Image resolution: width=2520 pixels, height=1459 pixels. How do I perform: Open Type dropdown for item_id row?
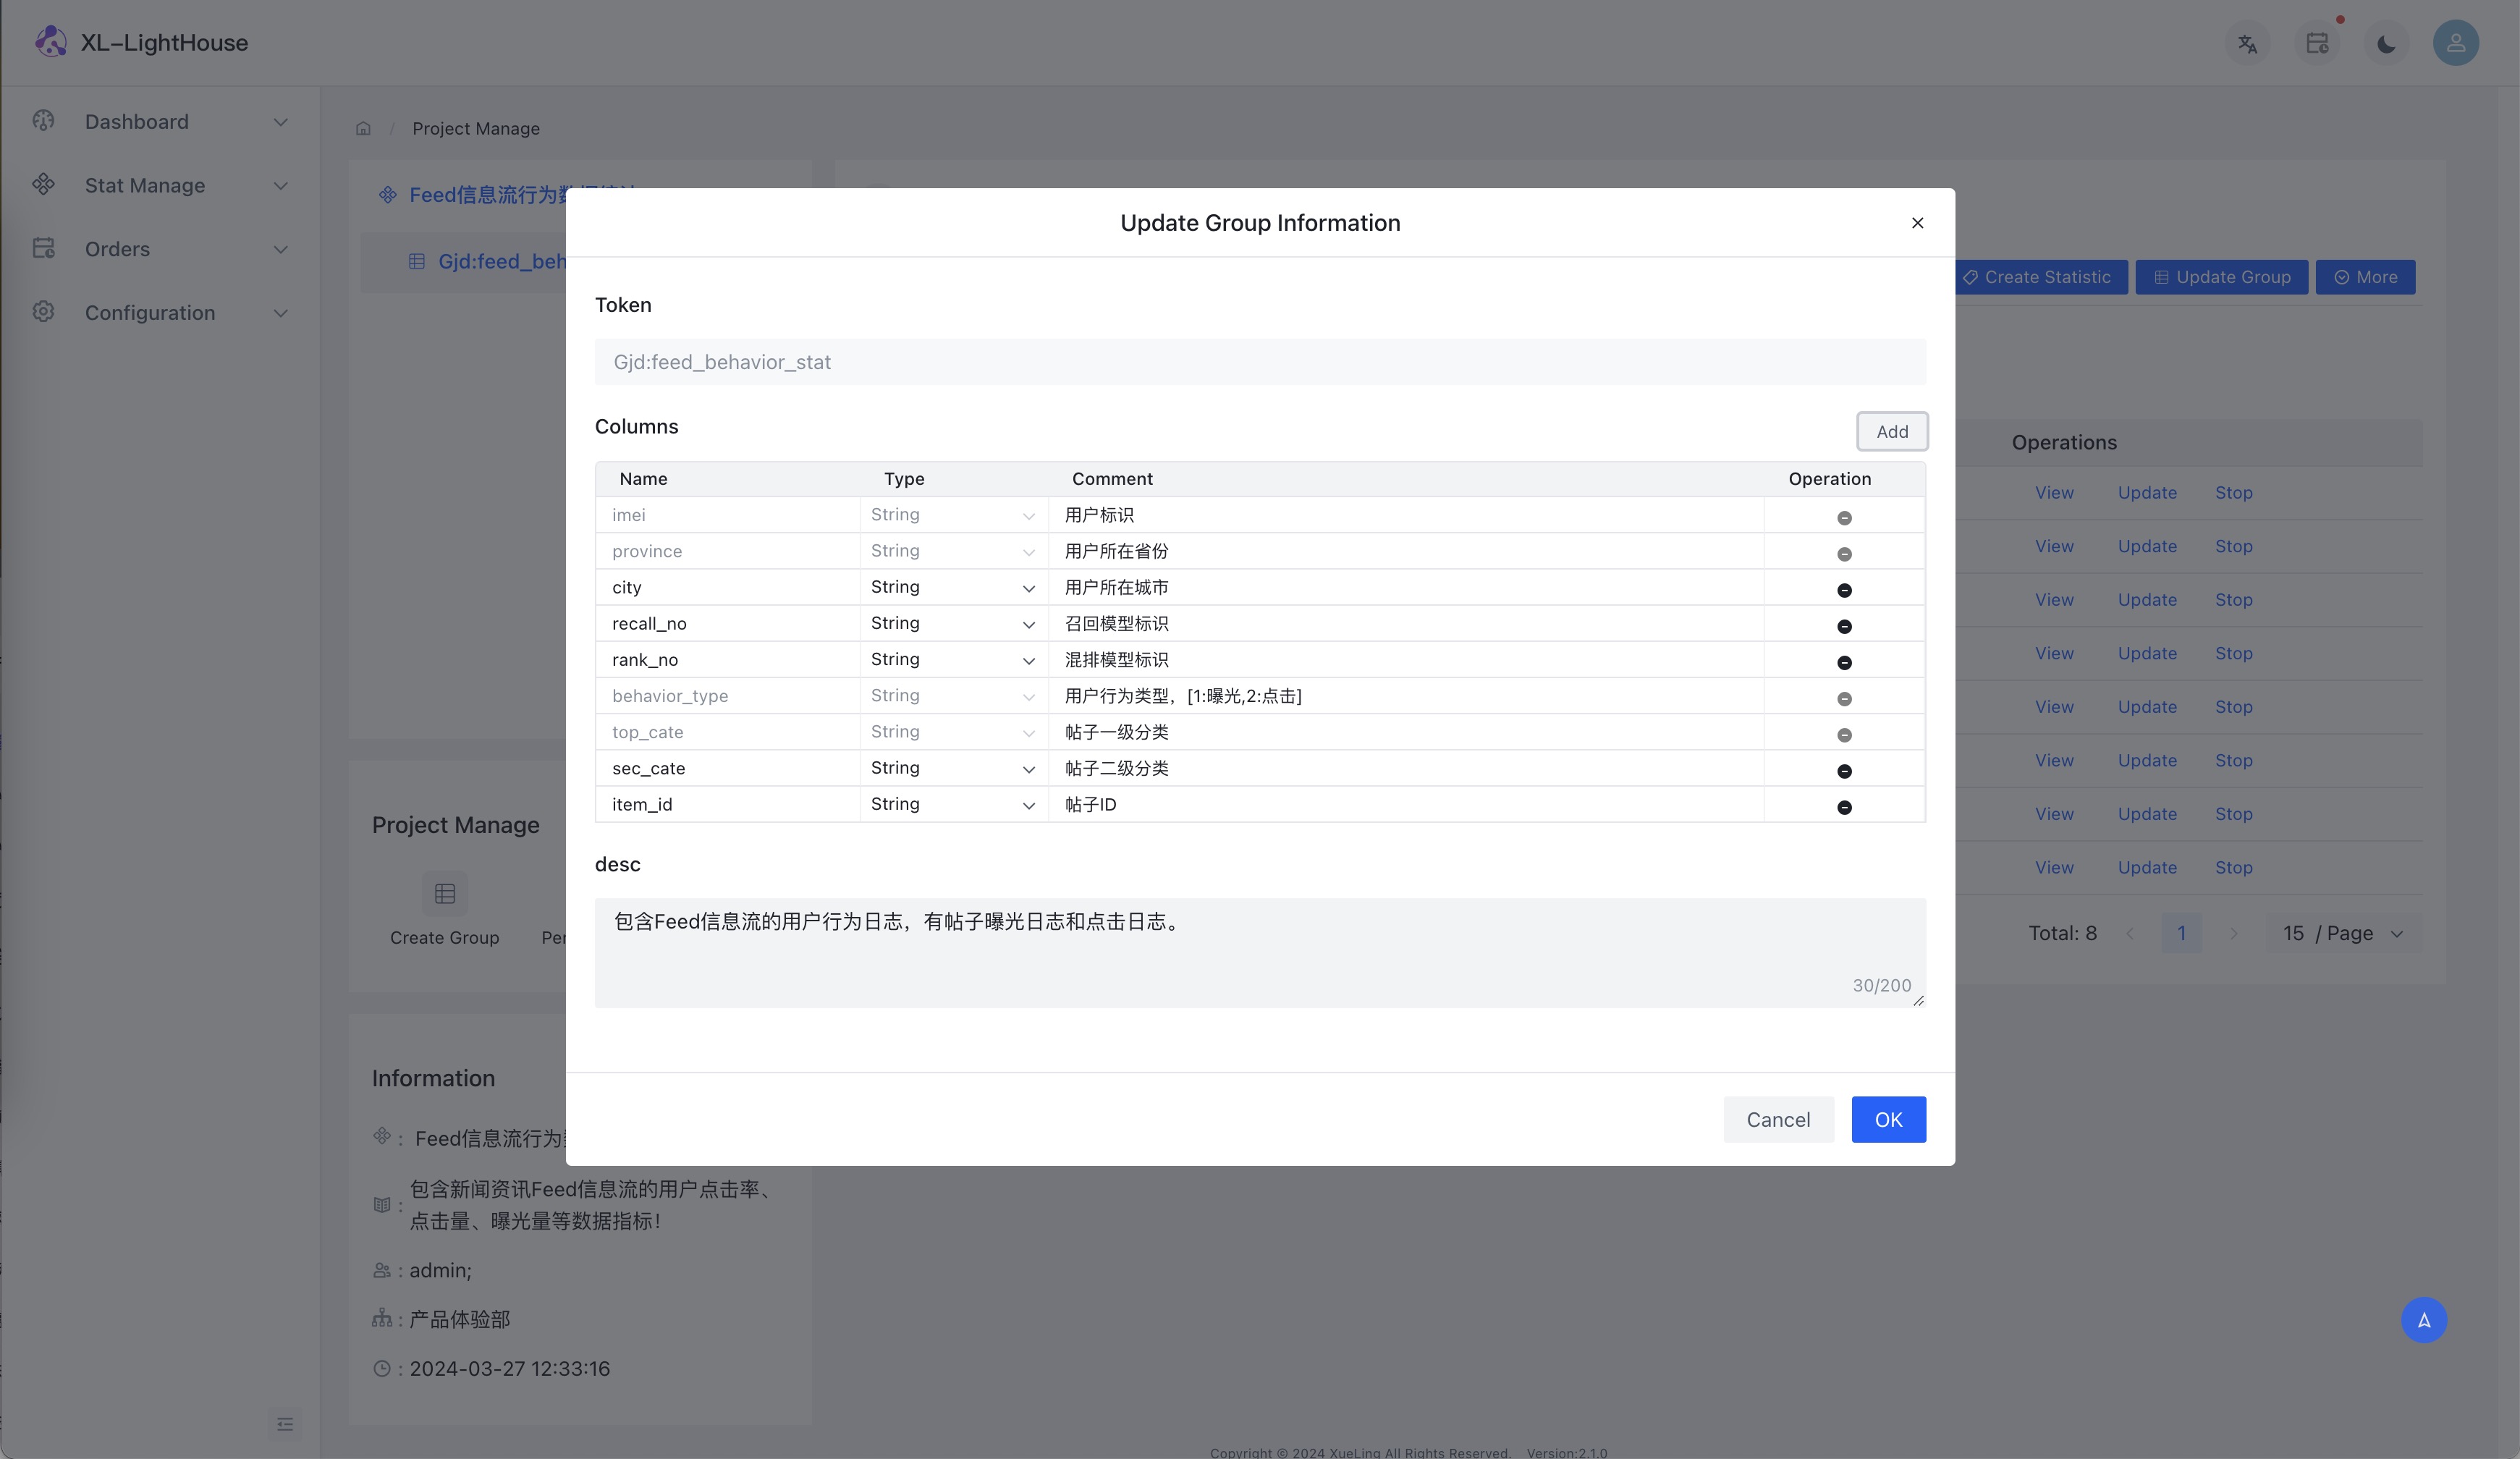[x=952, y=804]
